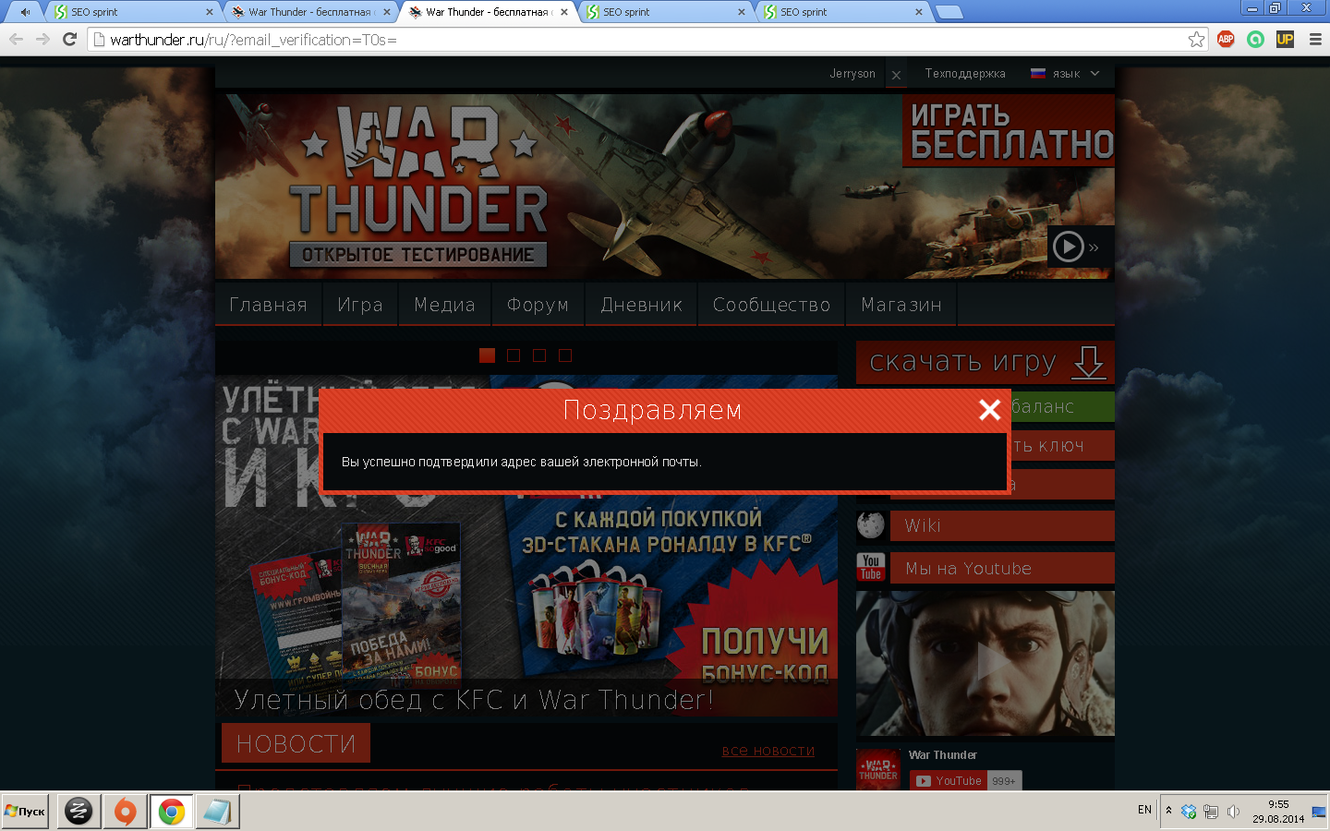Click the Играть бесплатно banner button

tap(1009, 130)
